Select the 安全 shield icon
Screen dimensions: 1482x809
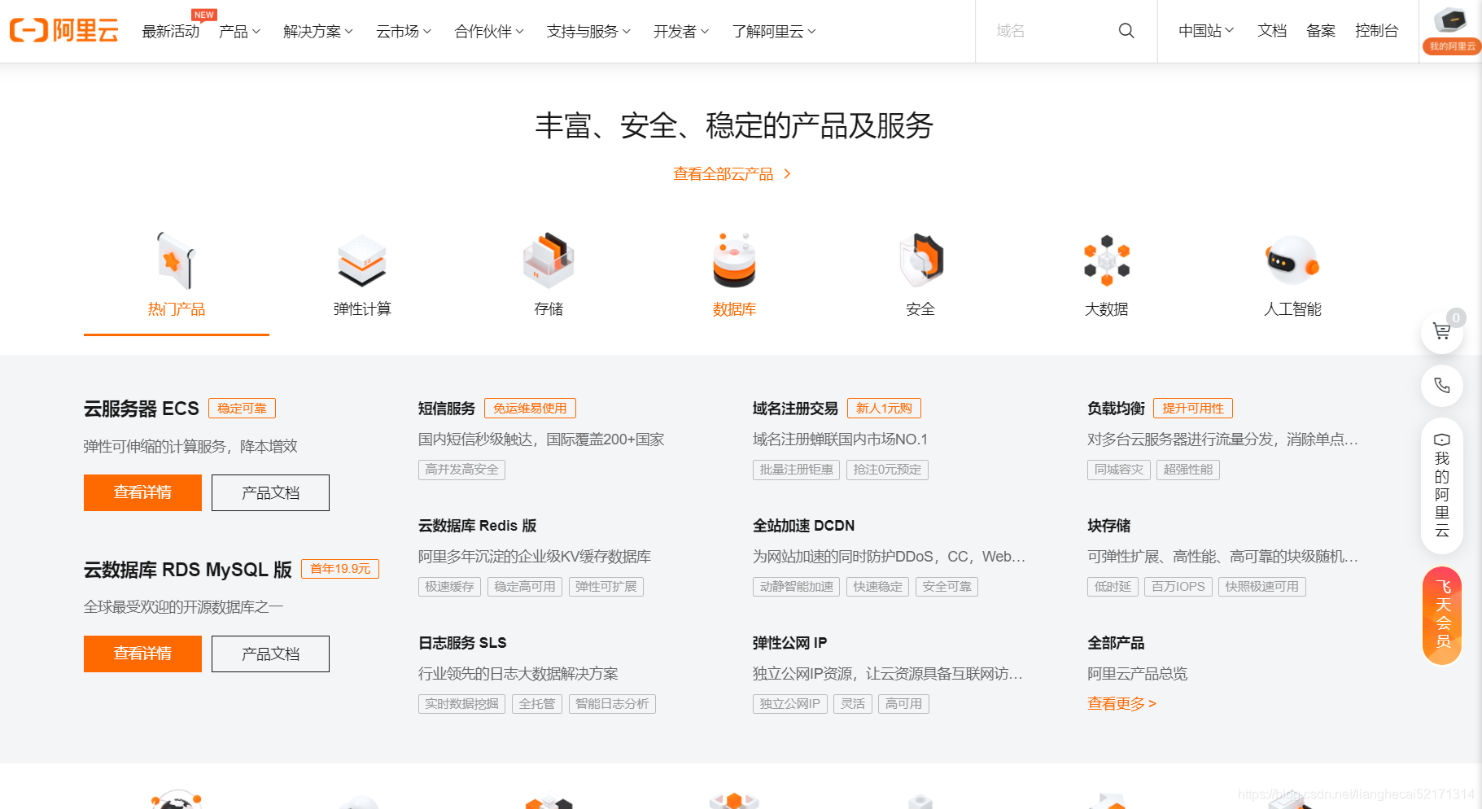pos(920,260)
